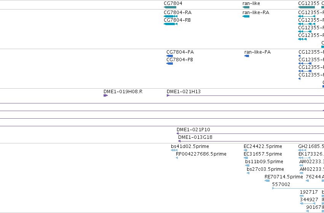Click the 76244 feature label
Viewport: 324px width, 213px height.
click(x=313, y=177)
